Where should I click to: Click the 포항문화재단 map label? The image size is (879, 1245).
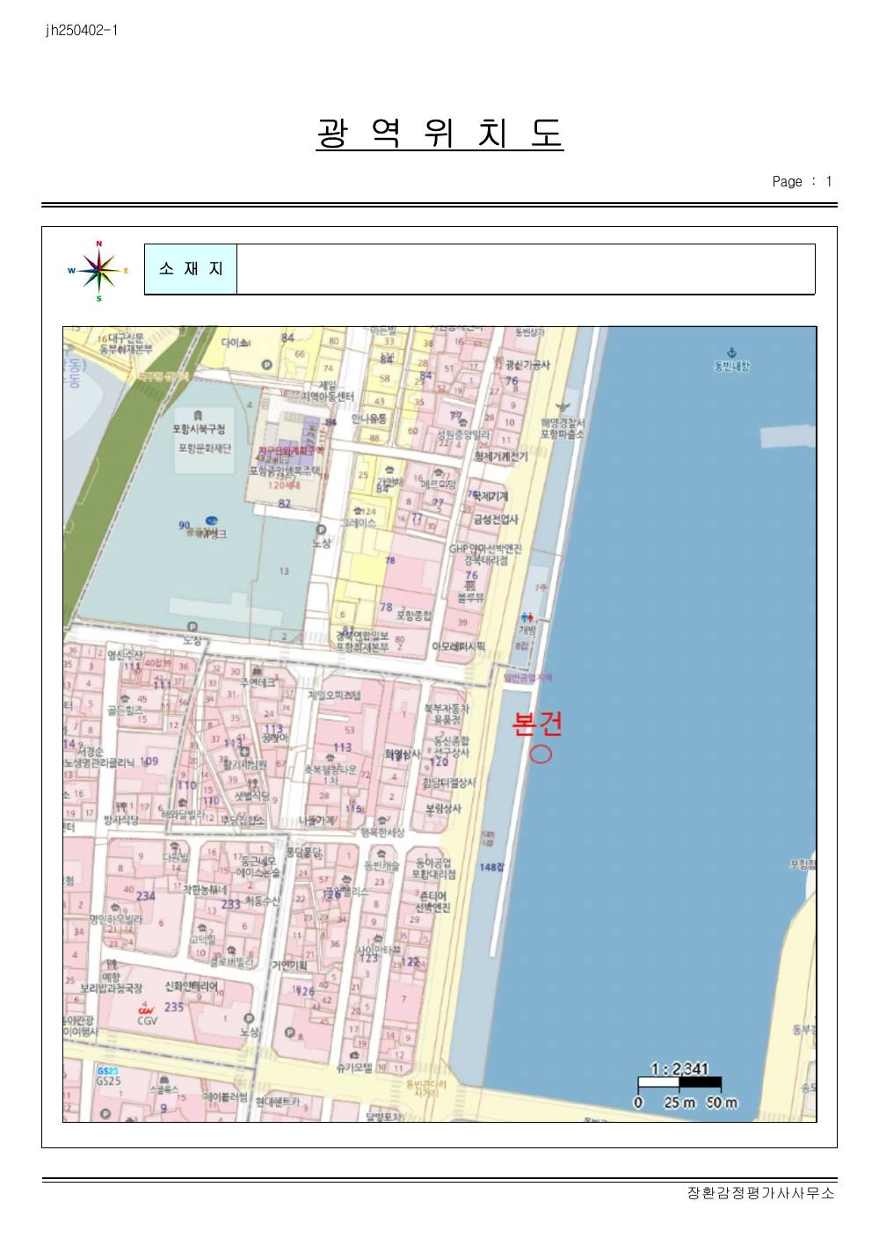(204, 448)
